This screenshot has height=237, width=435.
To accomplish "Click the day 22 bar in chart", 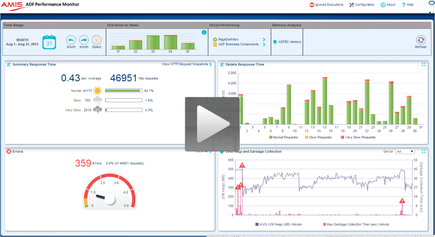I will (x=367, y=102).
